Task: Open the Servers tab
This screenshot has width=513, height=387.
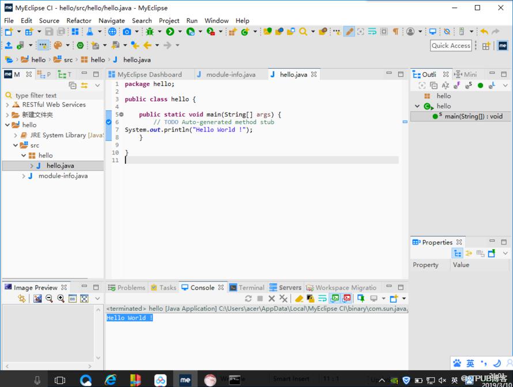Action: [286, 287]
